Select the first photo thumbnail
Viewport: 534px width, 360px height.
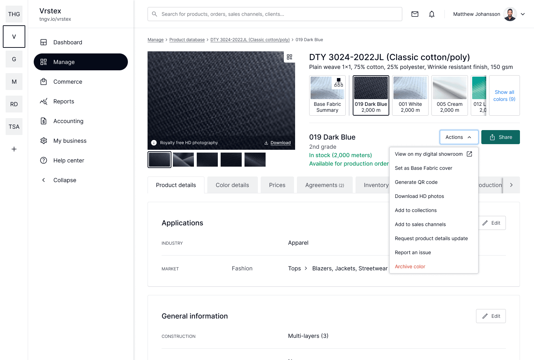coord(159,160)
